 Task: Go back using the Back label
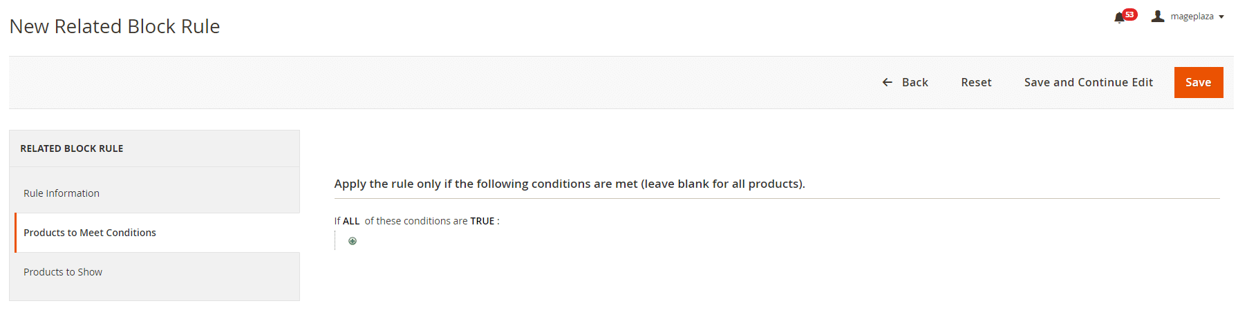915,82
